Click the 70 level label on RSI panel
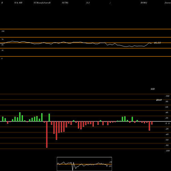The width and height of the screenshot is (171, 171). pyautogui.click(x=2, y=39)
